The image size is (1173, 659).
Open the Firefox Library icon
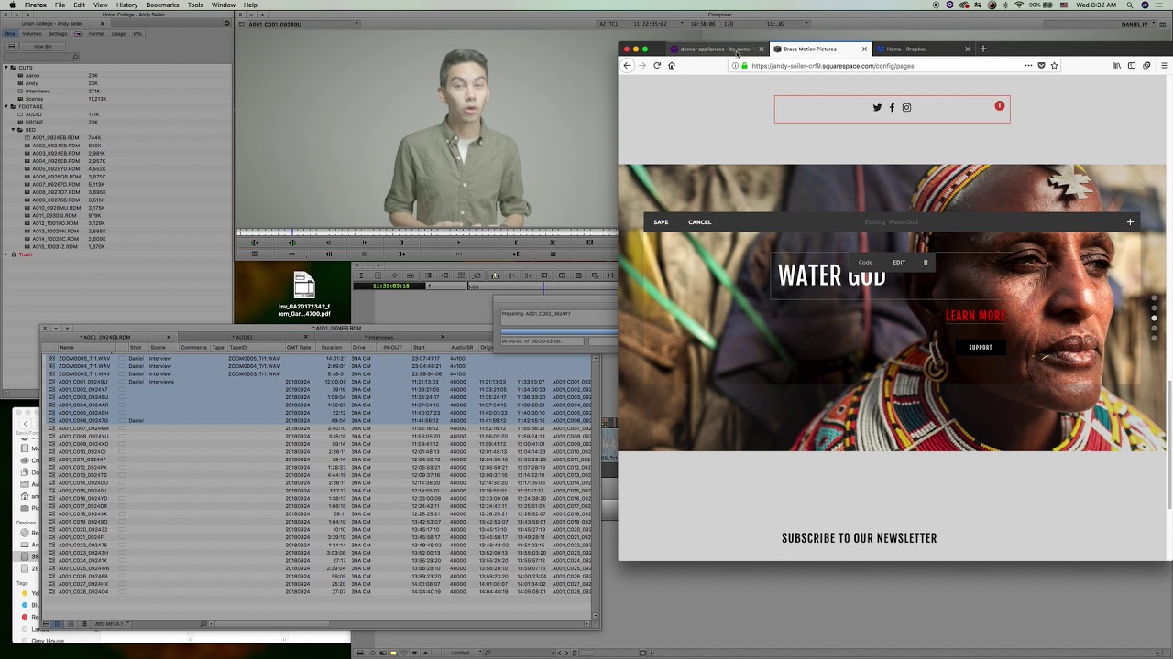pos(1117,65)
